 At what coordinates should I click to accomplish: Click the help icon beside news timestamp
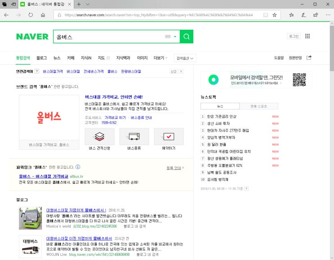(x=246, y=188)
